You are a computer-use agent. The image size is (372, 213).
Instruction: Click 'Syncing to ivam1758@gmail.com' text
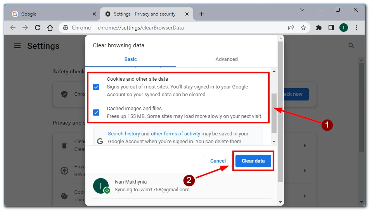tap(152, 190)
